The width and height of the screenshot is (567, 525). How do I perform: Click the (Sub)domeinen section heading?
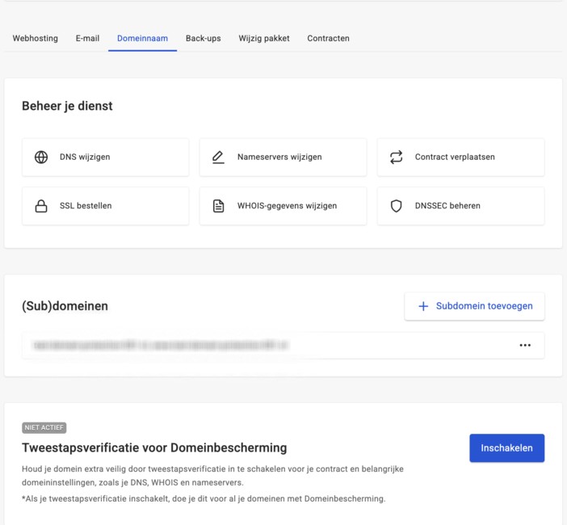pos(65,306)
